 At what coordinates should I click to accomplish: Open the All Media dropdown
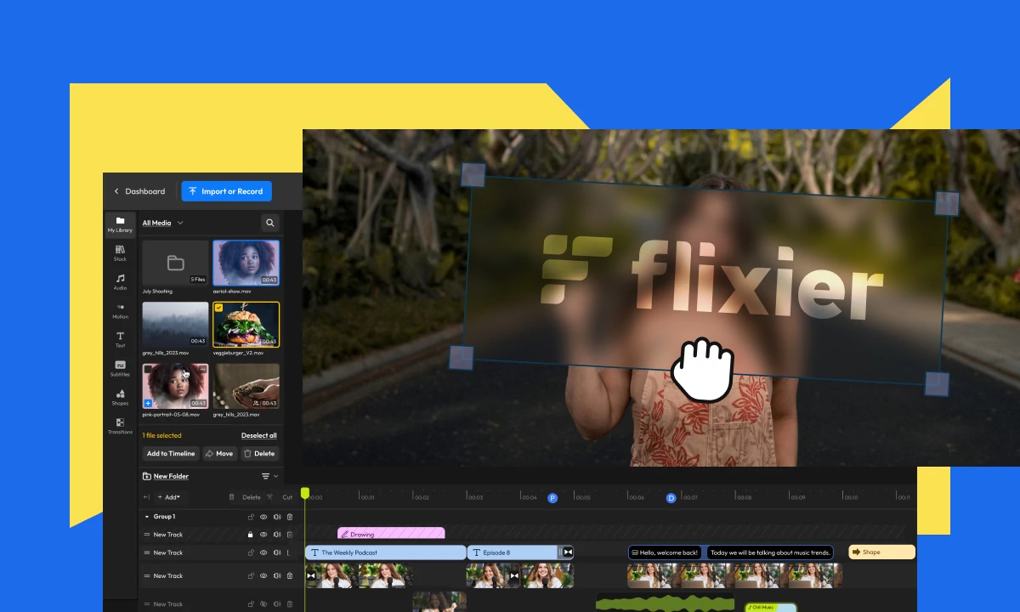coord(158,223)
